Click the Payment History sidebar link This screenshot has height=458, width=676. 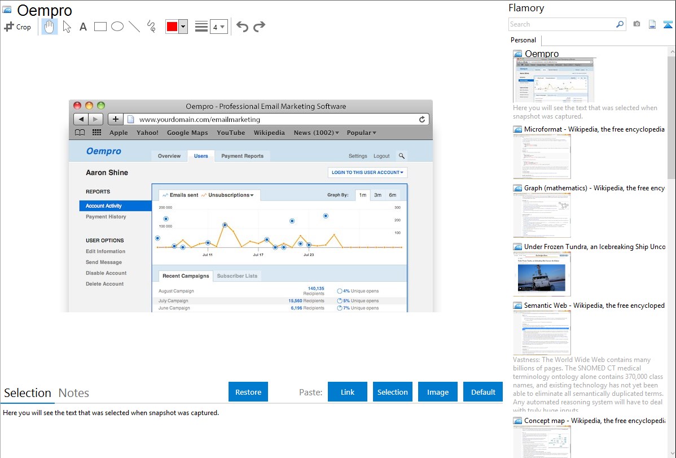(x=106, y=217)
